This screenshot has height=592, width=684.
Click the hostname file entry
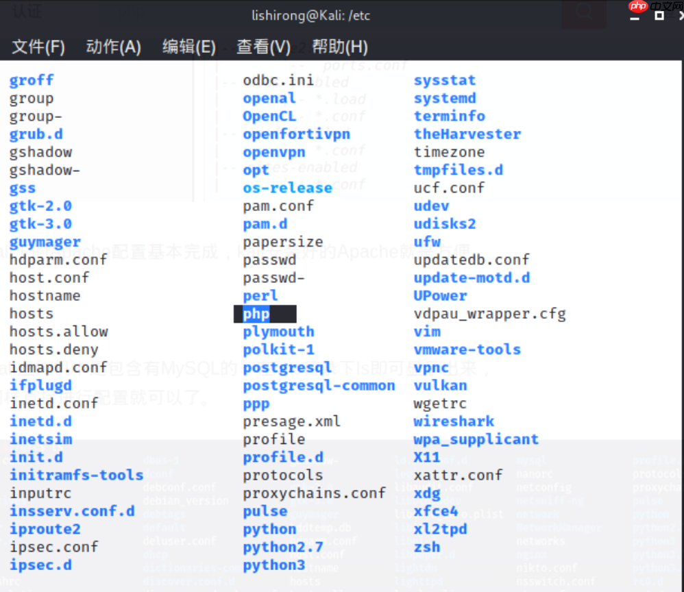point(45,296)
